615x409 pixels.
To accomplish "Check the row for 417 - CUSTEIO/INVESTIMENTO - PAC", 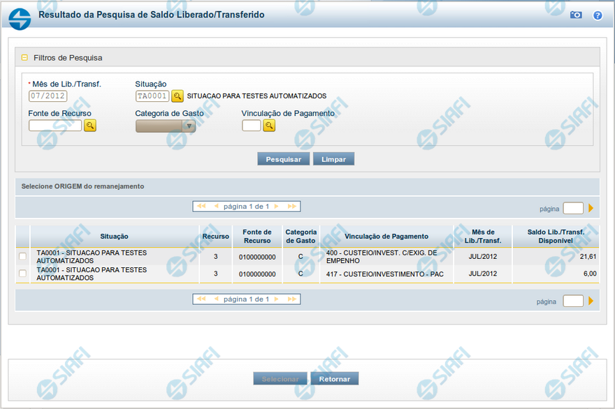I will point(22,274).
